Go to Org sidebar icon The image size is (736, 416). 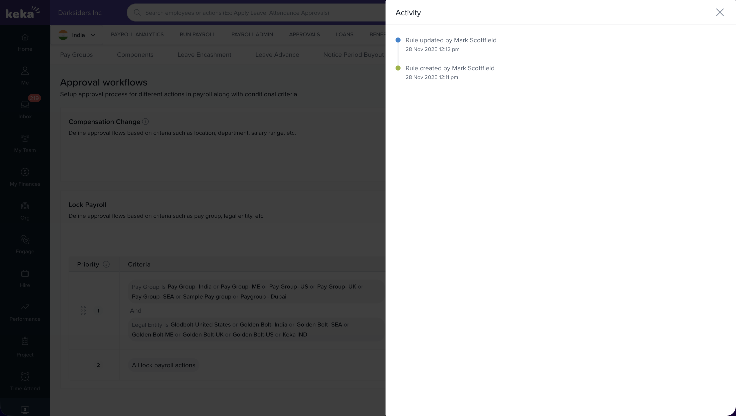[x=25, y=206]
